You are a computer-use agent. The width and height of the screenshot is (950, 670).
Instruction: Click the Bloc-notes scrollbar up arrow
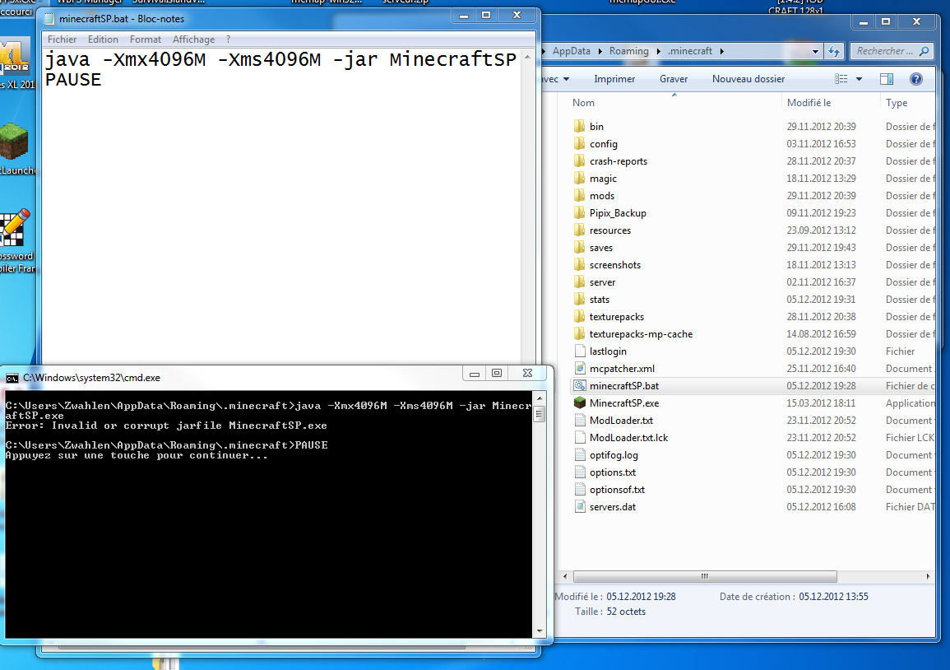point(527,57)
